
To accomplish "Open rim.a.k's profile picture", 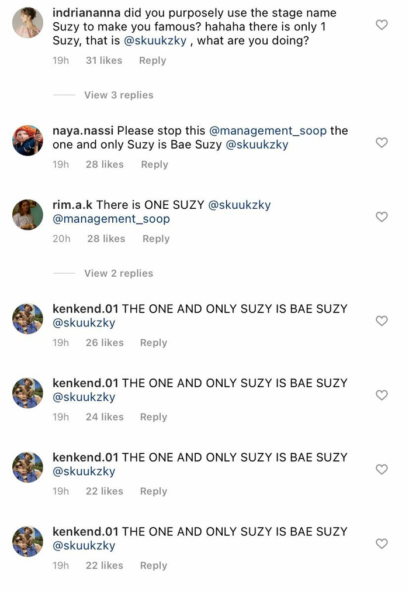I will [27, 215].
